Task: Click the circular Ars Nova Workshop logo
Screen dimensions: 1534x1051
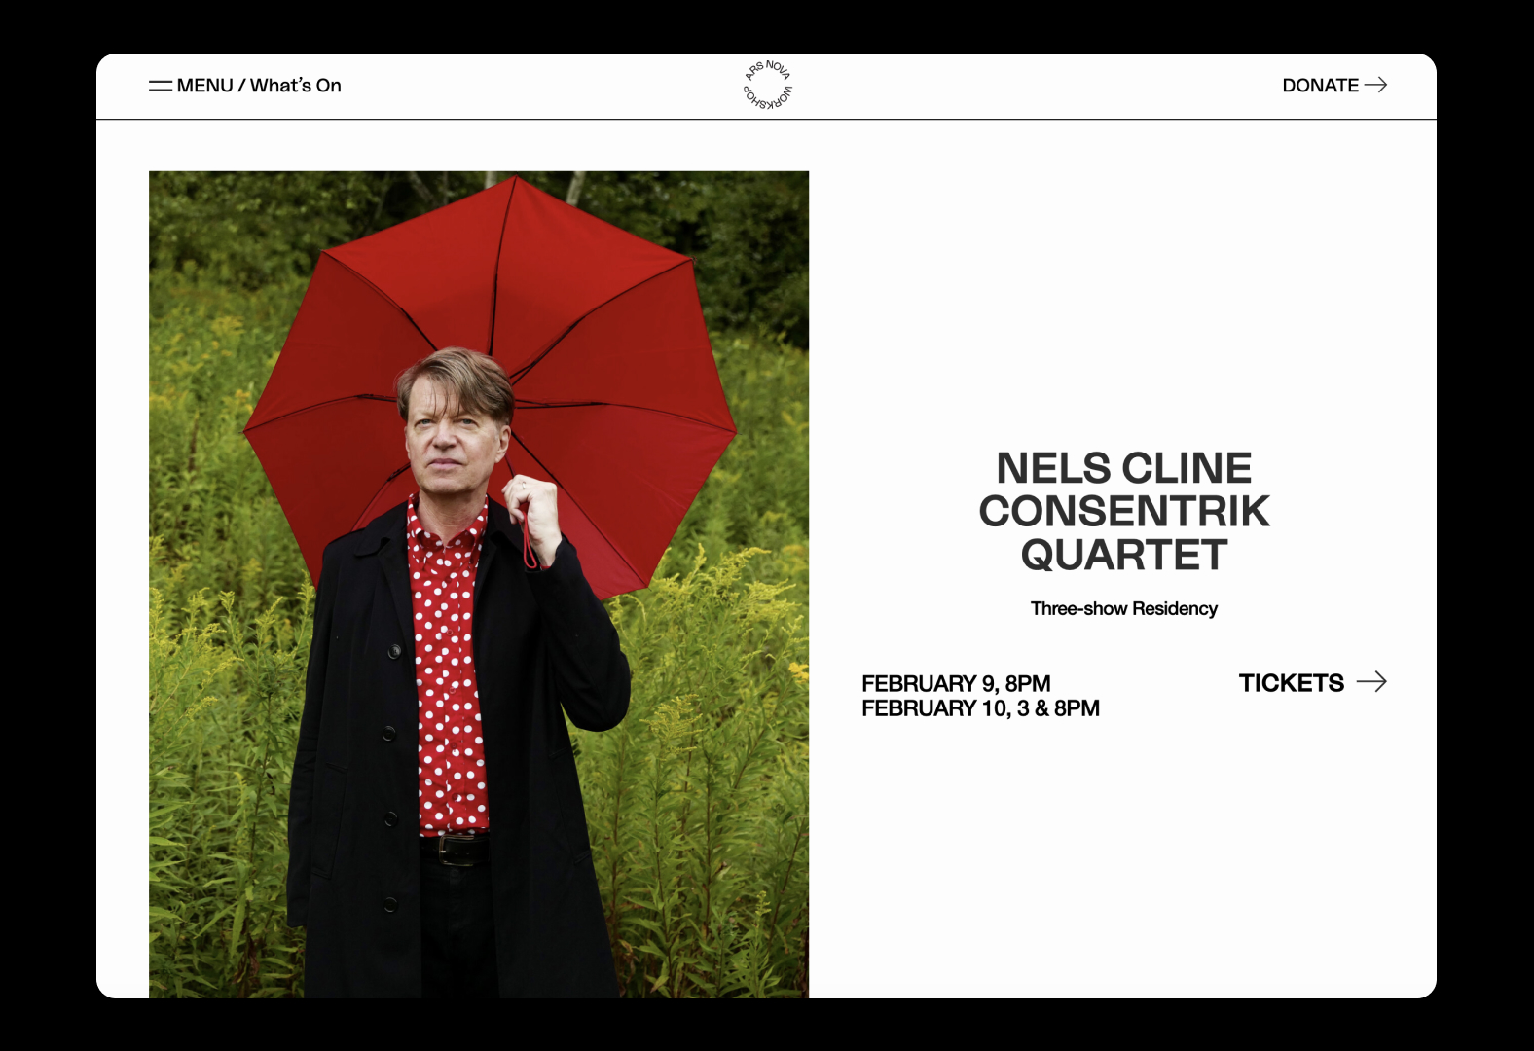Action: [768, 85]
